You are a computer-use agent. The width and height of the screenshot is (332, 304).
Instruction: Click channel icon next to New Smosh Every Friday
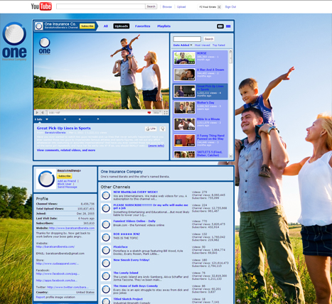[106, 263]
